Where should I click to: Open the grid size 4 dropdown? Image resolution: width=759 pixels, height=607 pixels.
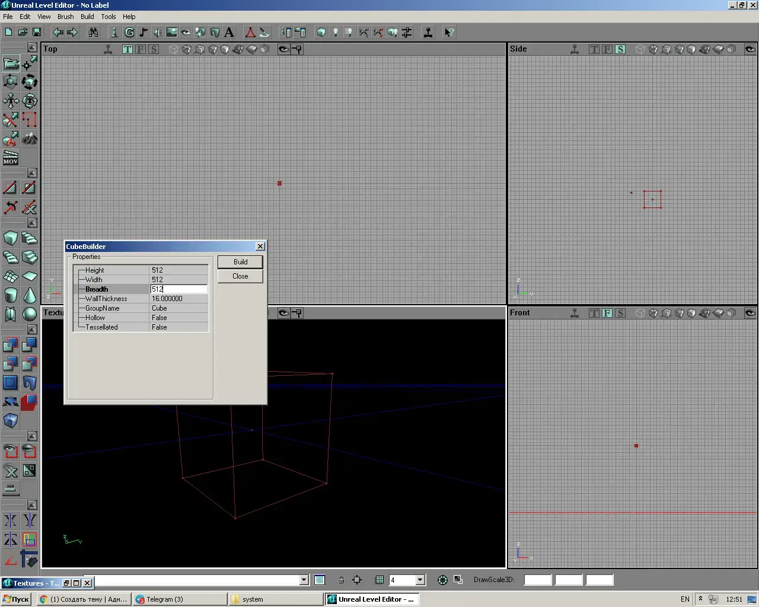[x=420, y=580]
